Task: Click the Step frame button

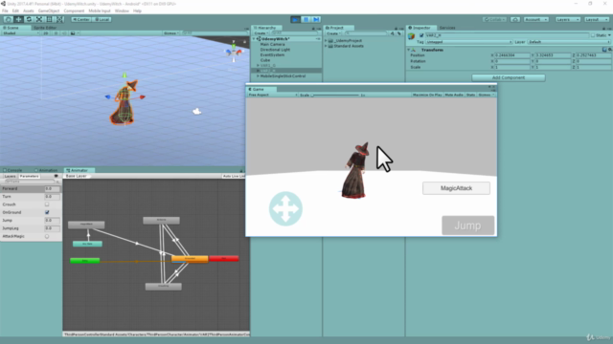Action: click(316, 19)
